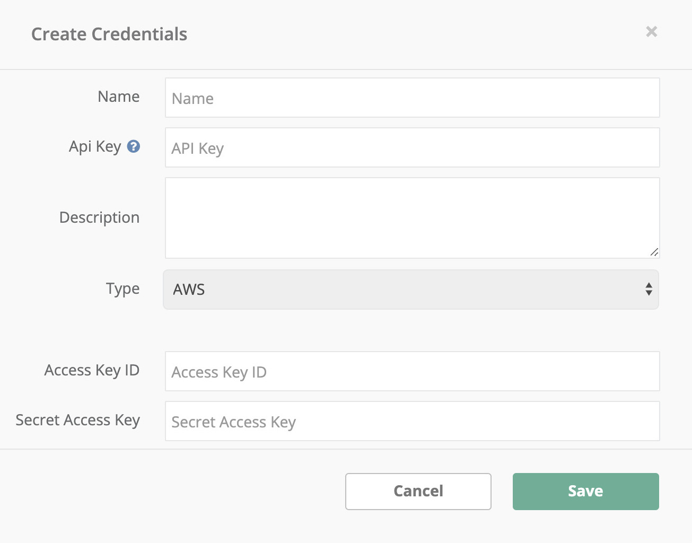This screenshot has width=692, height=543.
Task: Close the Create Credentials dialog
Action: point(652,32)
